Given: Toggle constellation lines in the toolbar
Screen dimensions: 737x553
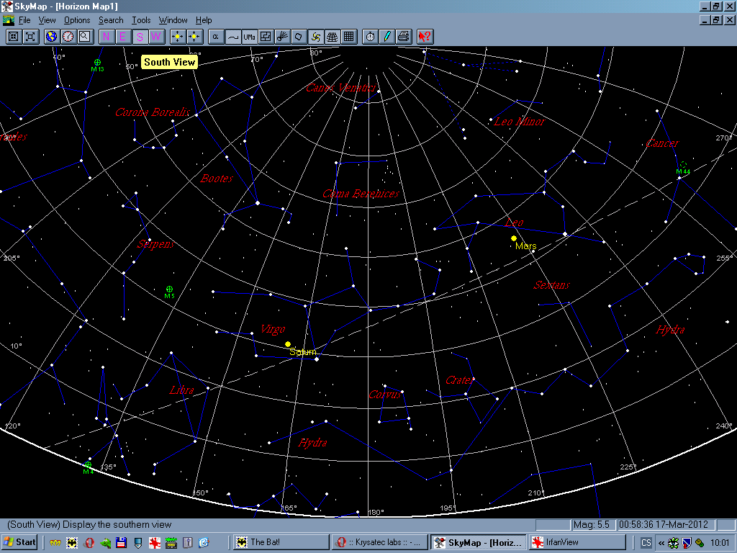Looking at the screenshot, I should click(x=232, y=37).
